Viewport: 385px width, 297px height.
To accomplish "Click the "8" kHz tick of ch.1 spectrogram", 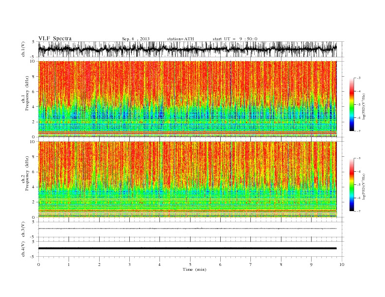I will (34, 77).
